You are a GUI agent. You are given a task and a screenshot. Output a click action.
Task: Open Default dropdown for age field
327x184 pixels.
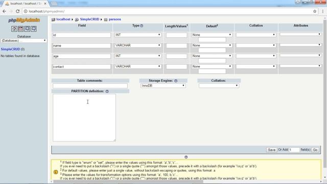tap(212, 56)
